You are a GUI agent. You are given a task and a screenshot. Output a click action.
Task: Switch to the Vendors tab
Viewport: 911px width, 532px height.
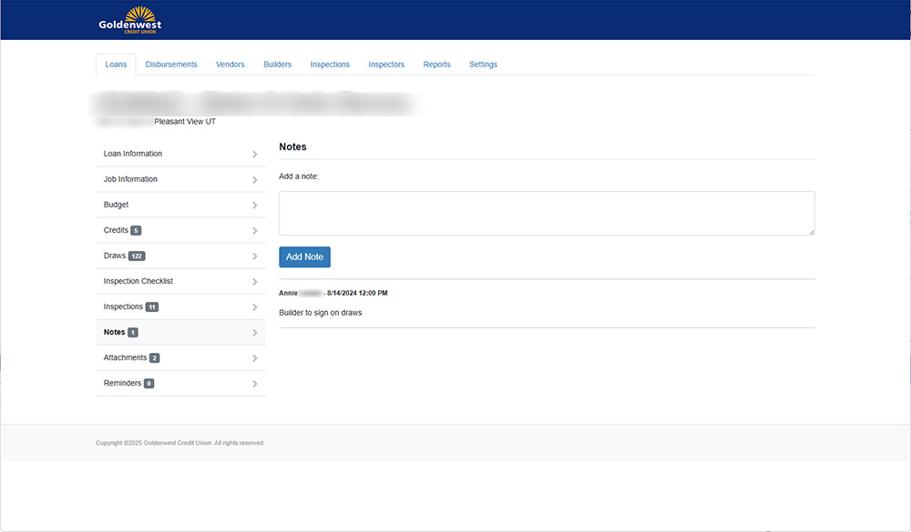point(230,65)
